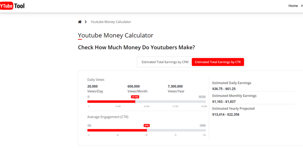The width and height of the screenshot is (303, 148).
Task: Click the 600,000 Views/Month value
Action: (134, 86)
